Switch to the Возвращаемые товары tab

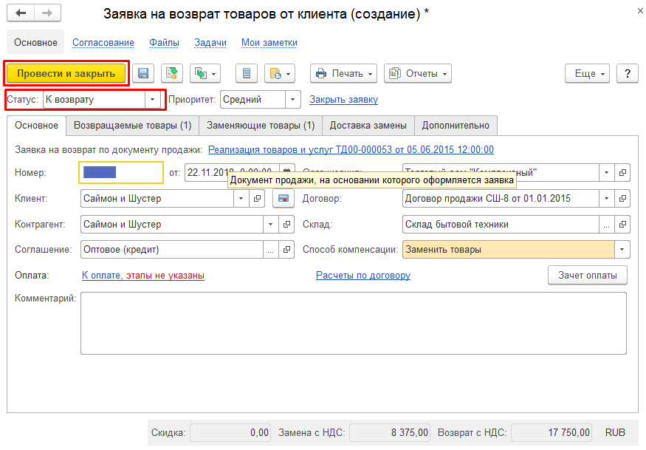coord(132,126)
